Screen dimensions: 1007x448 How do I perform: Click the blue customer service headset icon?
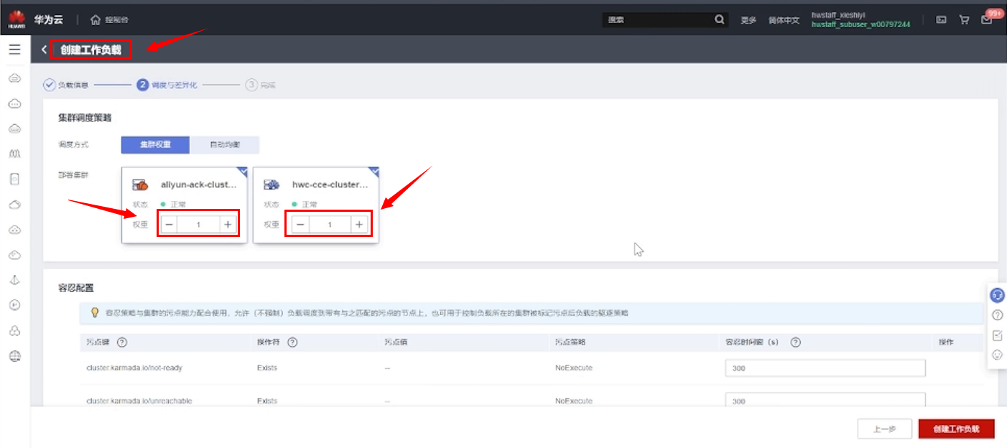pyautogui.click(x=997, y=295)
